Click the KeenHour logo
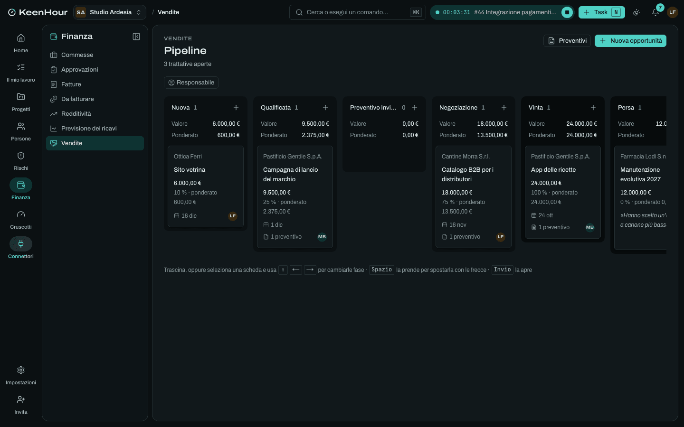The height and width of the screenshot is (427, 684). [x=38, y=12]
